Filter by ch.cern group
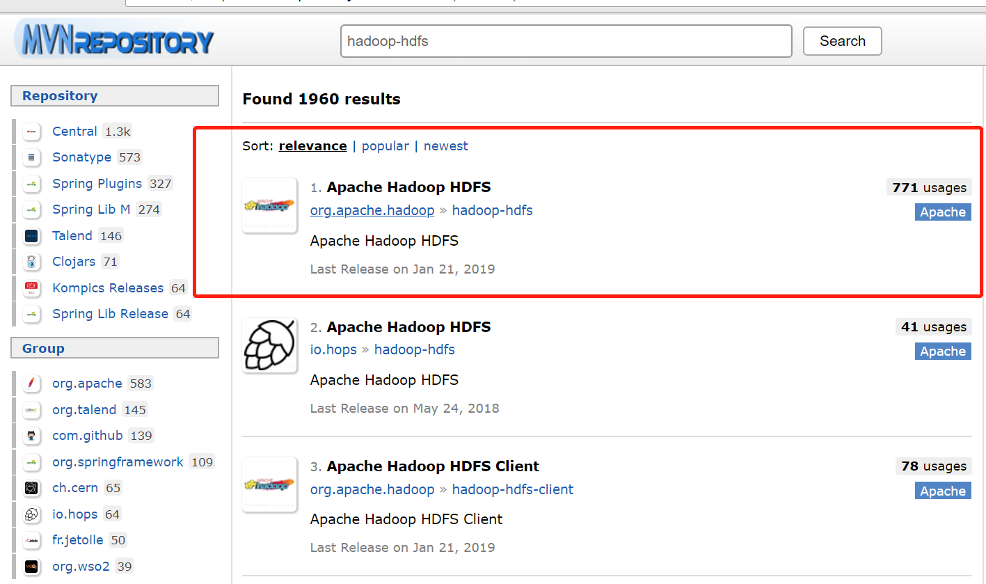The width and height of the screenshot is (986, 584). pos(74,488)
